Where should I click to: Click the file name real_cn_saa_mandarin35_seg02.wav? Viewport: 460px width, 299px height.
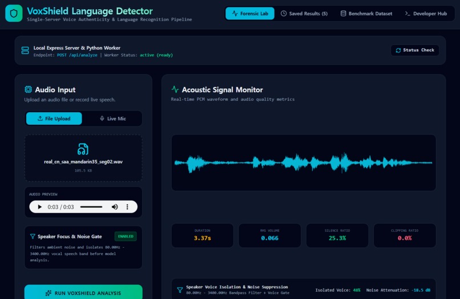(x=83, y=162)
